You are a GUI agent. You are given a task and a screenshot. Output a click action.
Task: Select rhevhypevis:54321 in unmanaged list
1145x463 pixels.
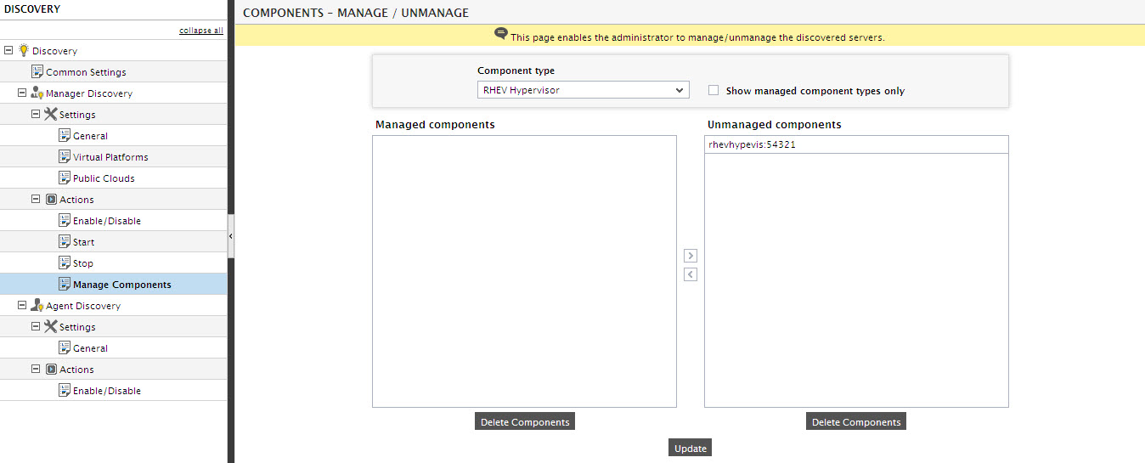[856, 144]
